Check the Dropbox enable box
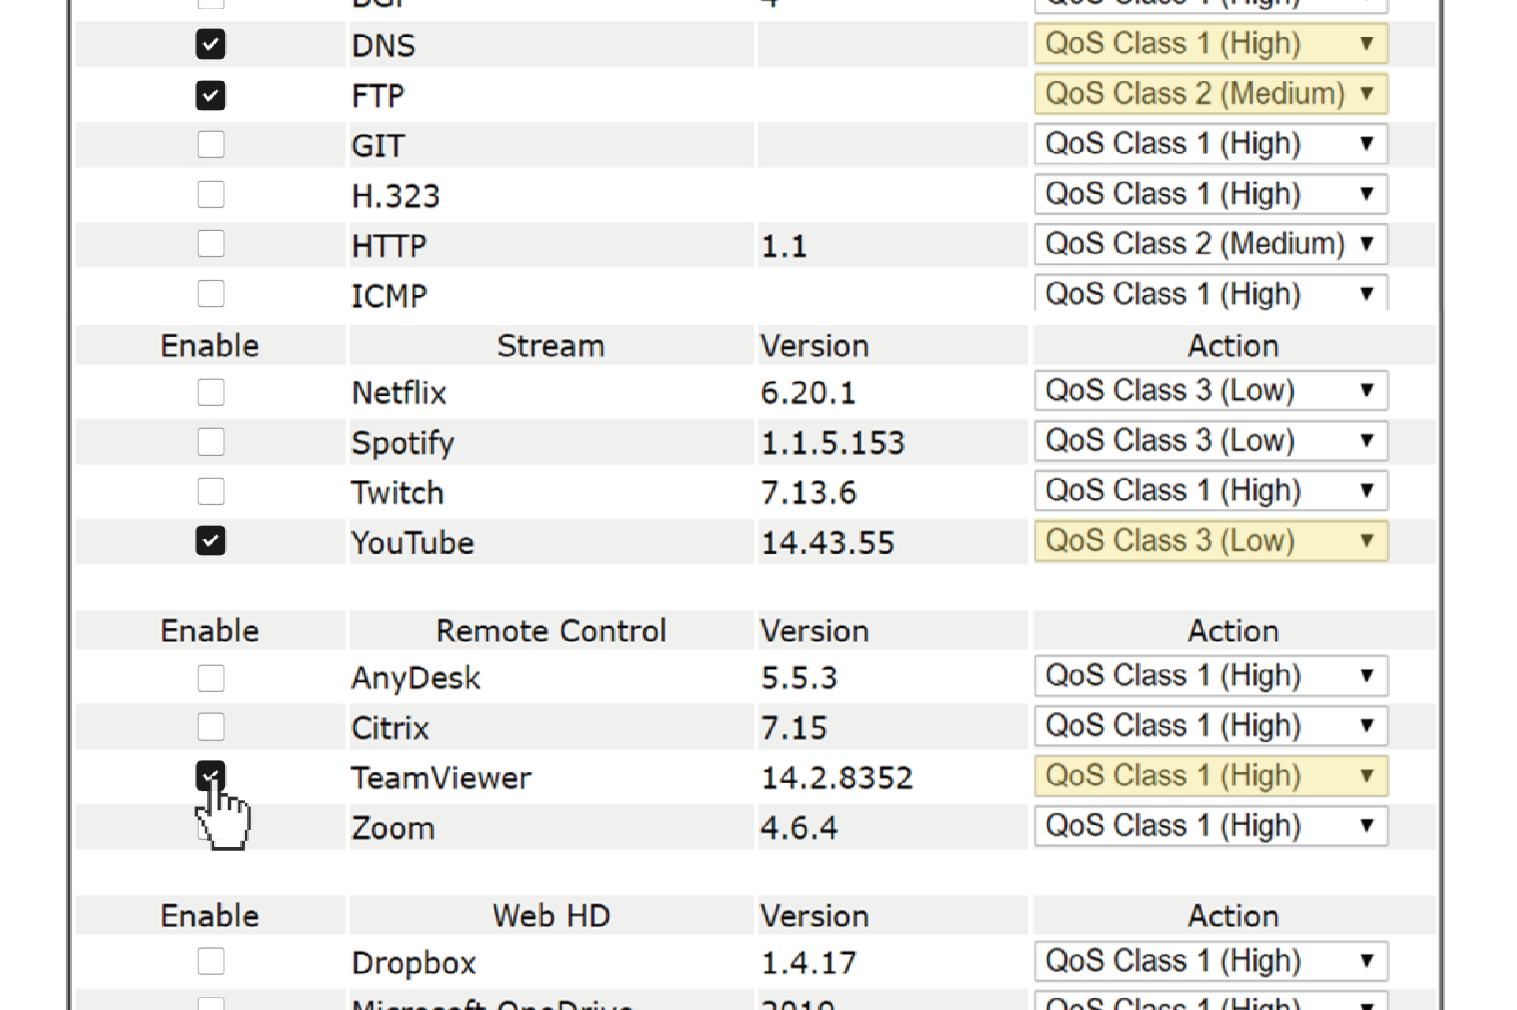This screenshot has height=1010, width=1517. click(x=210, y=961)
